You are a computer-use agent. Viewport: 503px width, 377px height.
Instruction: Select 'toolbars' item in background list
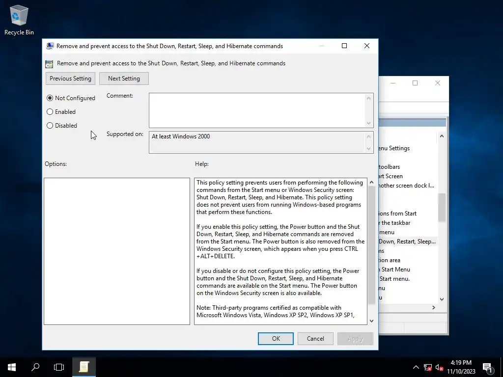[389, 167]
